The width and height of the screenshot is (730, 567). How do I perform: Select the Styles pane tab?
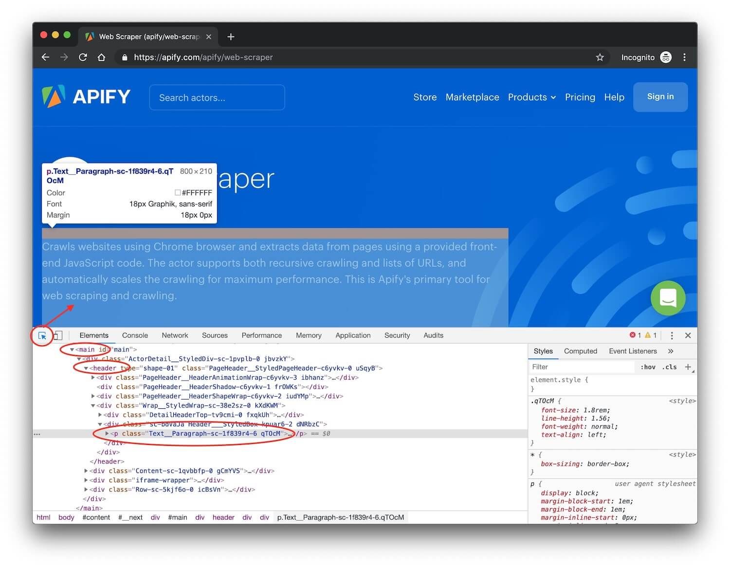(x=543, y=351)
